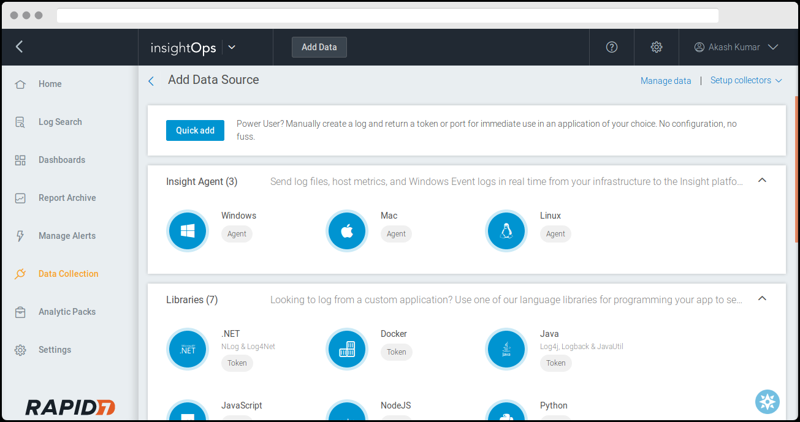Click the Data Collection plug icon
This screenshot has width=800, height=422.
pyautogui.click(x=20, y=274)
